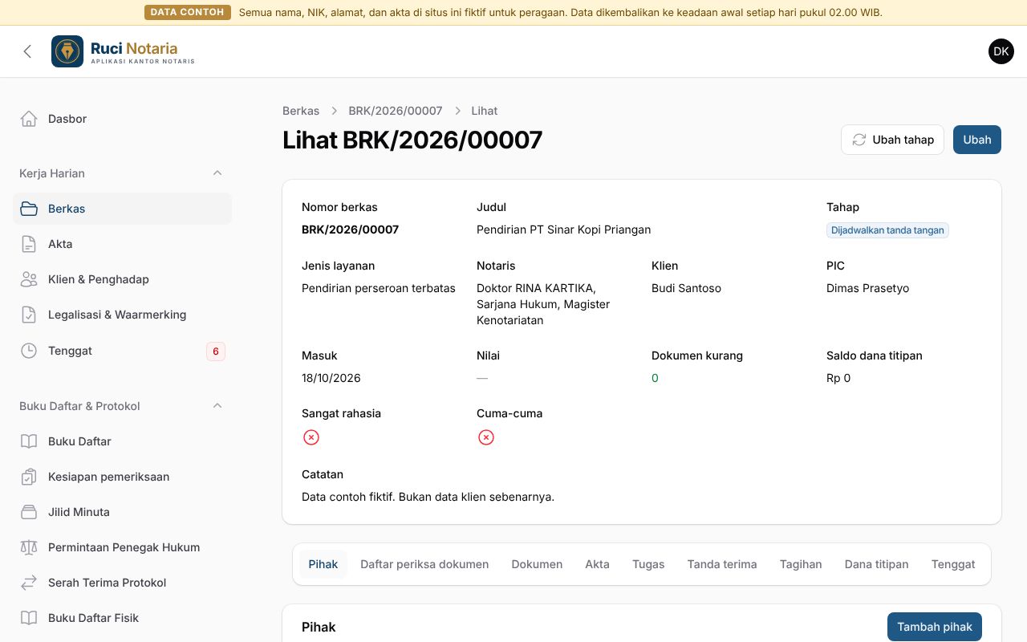
Task: Click the Jilid Minuta archive icon
Action: (x=29, y=512)
